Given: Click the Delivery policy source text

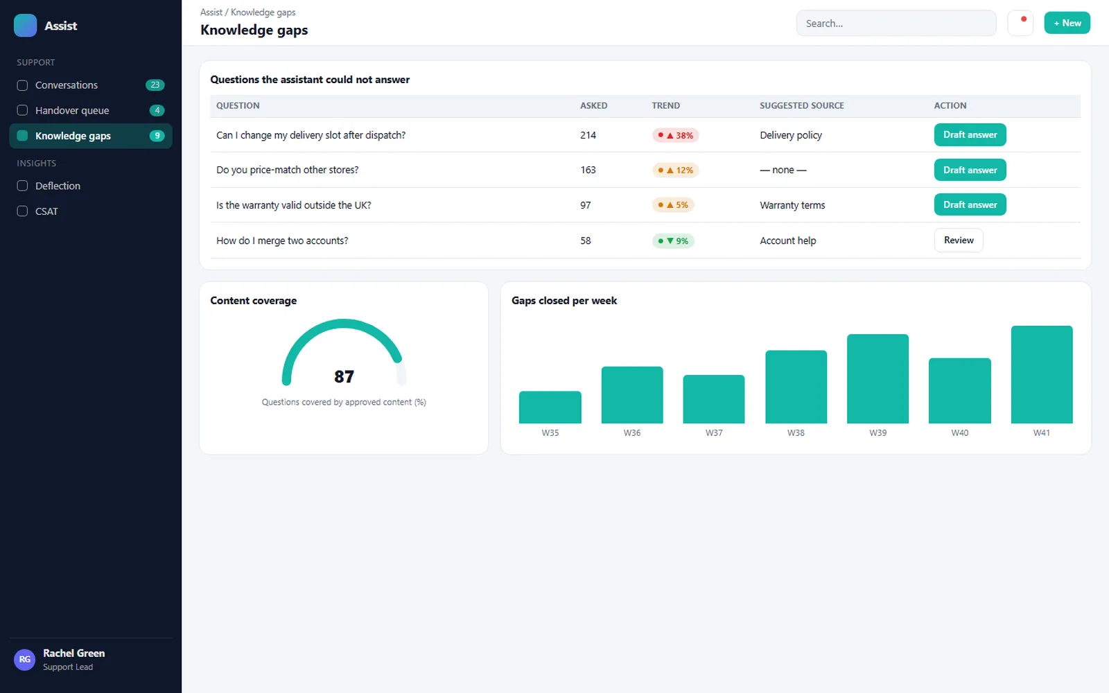Looking at the screenshot, I should tap(791, 135).
